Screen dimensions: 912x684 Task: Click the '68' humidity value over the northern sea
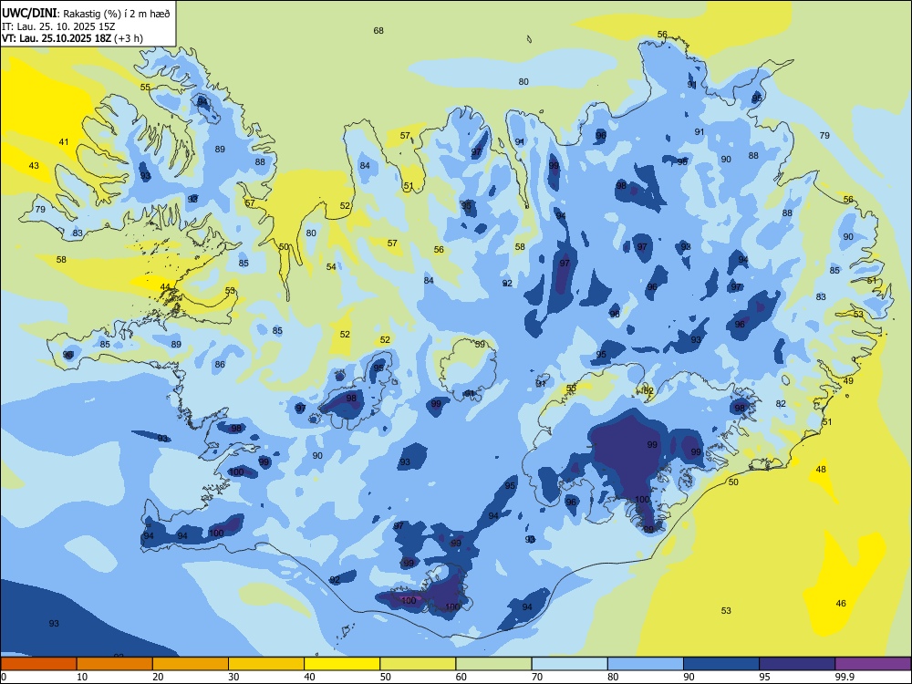pos(378,31)
